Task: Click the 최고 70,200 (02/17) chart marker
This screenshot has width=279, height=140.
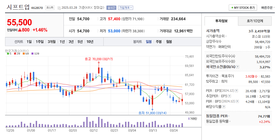Action: click(x=99, y=59)
